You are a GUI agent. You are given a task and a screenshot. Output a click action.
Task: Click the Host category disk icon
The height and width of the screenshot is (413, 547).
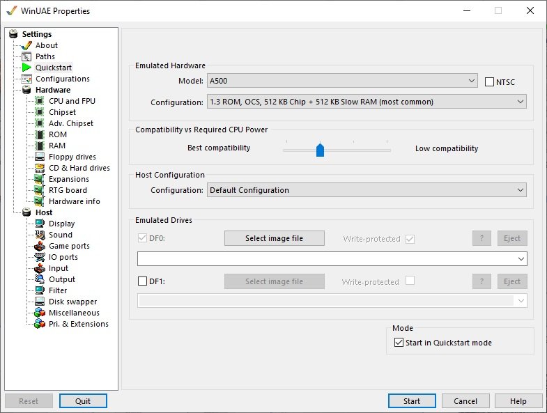pyautogui.click(x=26, y=212)
